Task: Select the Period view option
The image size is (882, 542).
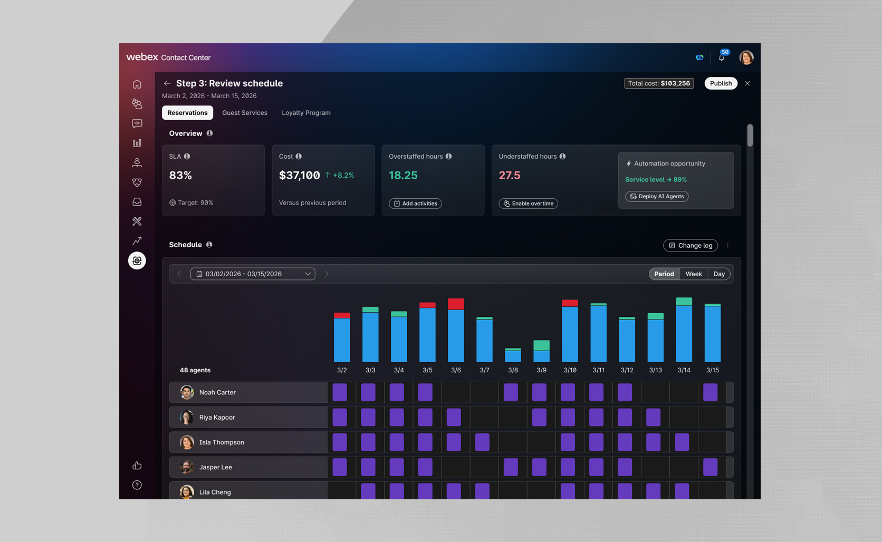Action: pos(664,274)
